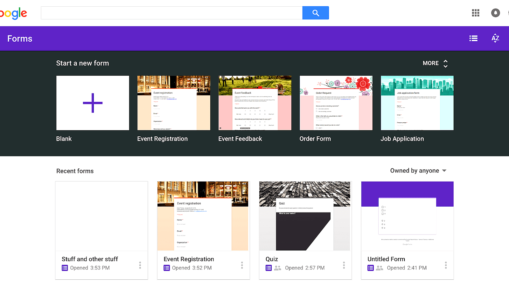Open the three-dot menu on Quiz card
Screen dimensions: 509x286
(344, 265)
